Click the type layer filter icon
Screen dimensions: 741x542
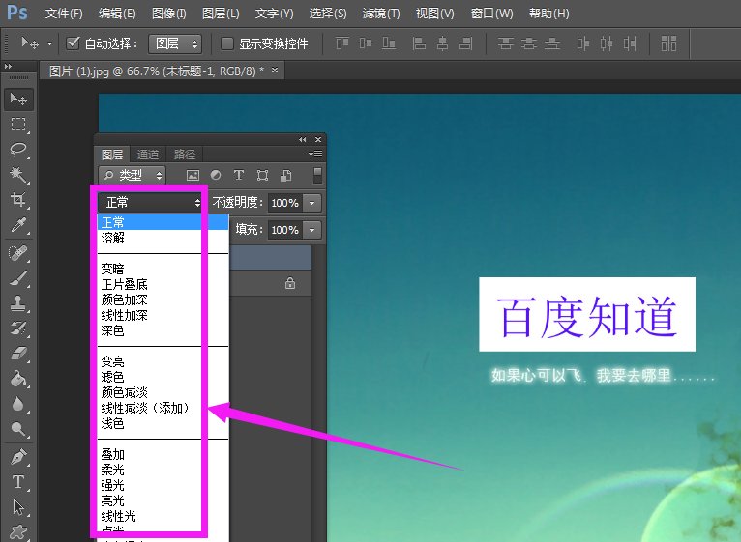point(239,176)
